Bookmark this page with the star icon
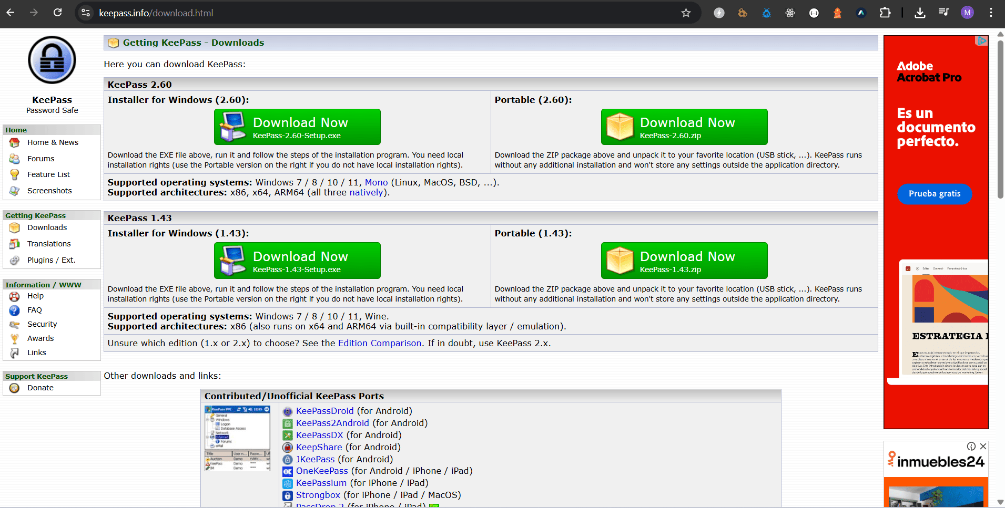Image resolution: width=1005 pixels, height=508 pixels. tap(686, 13)
